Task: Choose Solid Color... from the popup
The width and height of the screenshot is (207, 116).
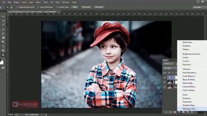Action: [x=192, y=42]
